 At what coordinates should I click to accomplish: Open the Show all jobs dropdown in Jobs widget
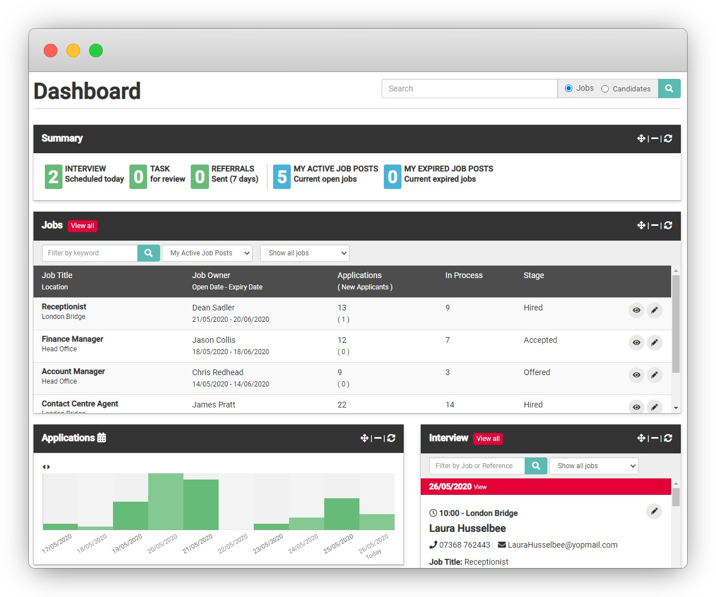point(304,253)
